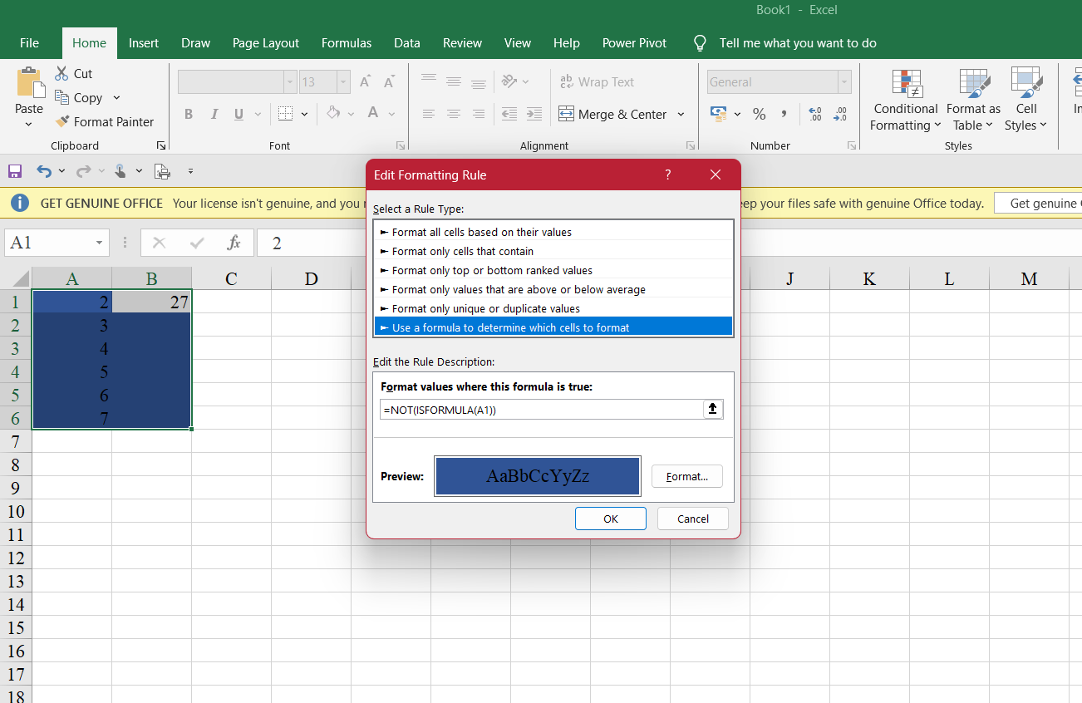Click the Increase Indent icon
The image size is (1082, 703).
point(534,114)
